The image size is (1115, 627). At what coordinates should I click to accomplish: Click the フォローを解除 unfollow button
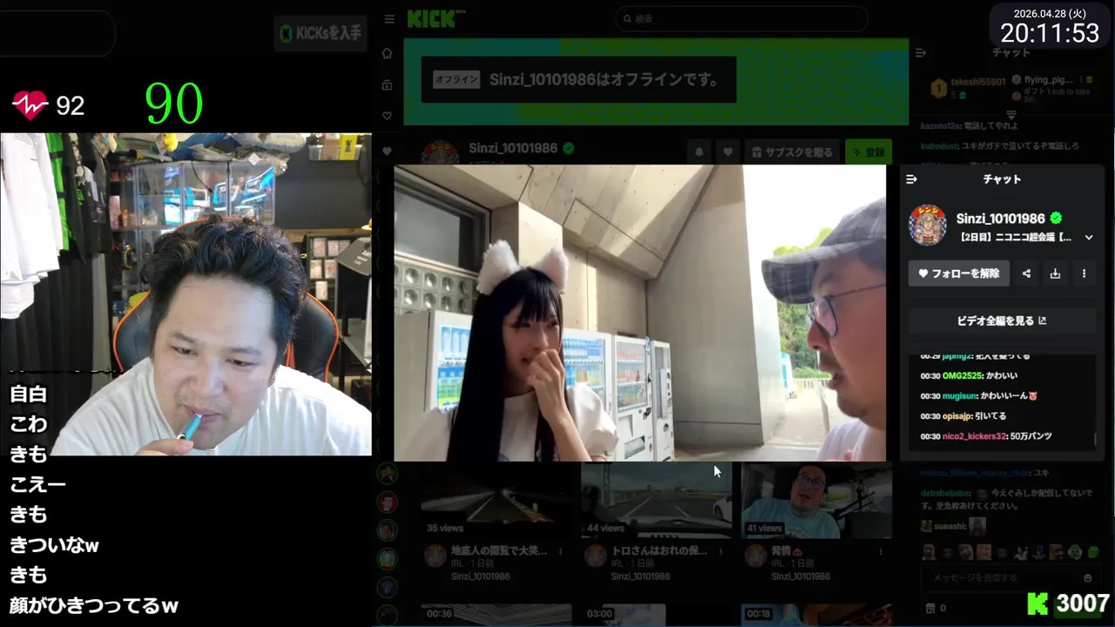point(958,273)
